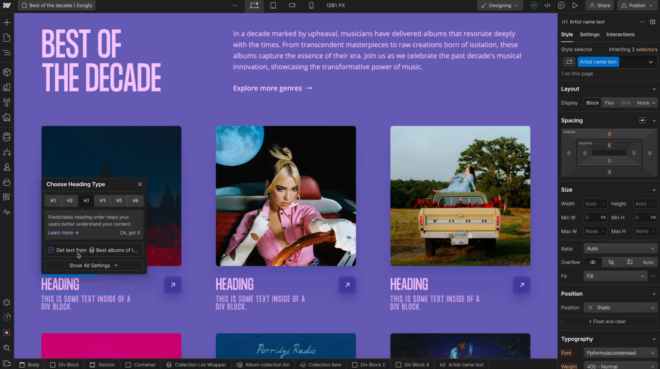Select Collection Item in breadcrumb

pyautogui.click(x=321, y=365)
